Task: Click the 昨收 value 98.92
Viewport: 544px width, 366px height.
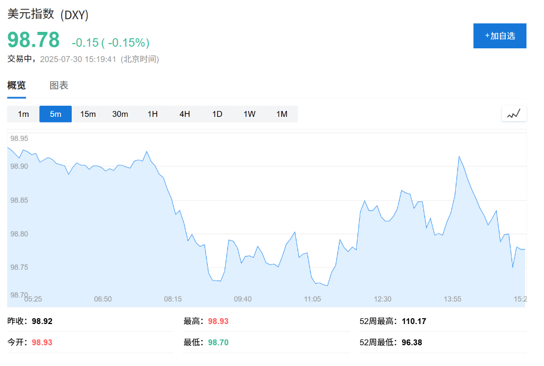Action: point(42,321)
